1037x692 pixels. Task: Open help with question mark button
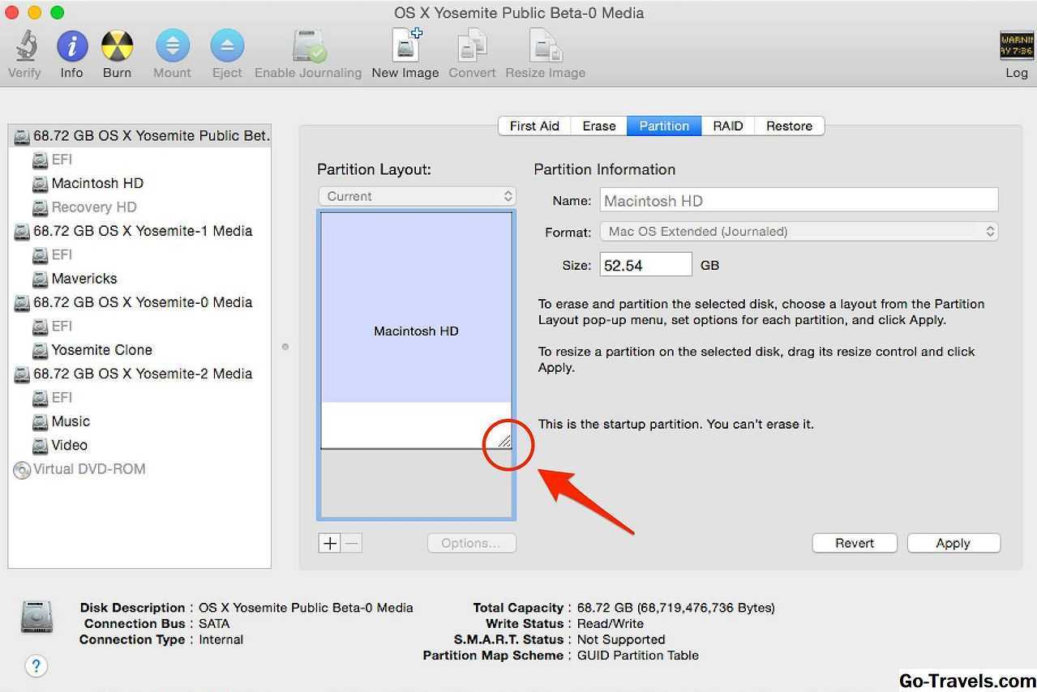36,666
